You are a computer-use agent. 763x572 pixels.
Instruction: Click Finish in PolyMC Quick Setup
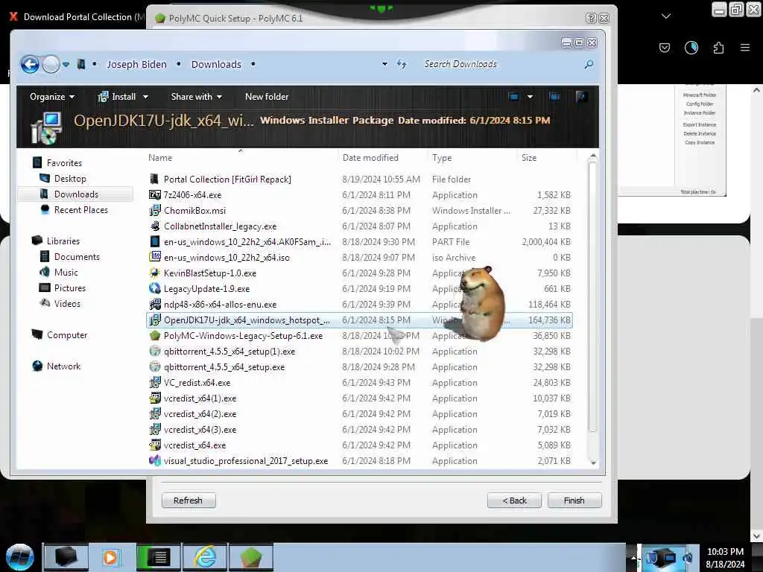(x=574, y=500)
